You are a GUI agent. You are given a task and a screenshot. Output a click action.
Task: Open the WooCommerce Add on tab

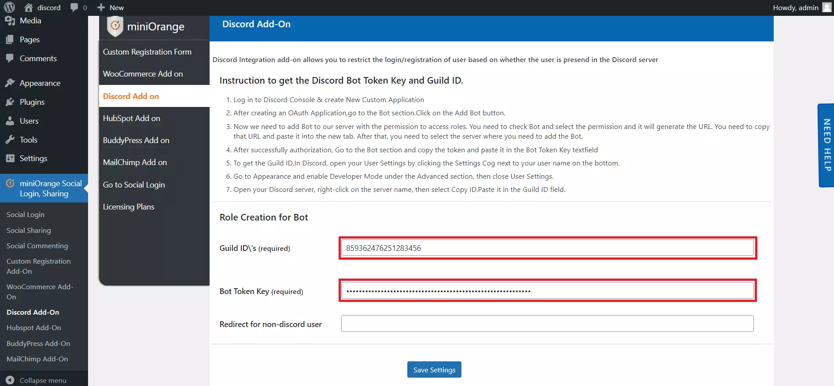[x=154, y=74]
